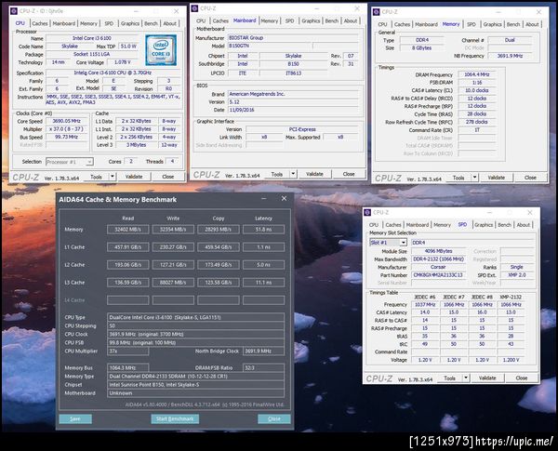This screenshot has height=451, width=558.
Task: Click the CPU-Z app icon in the CPU window title bar
Action: click(14, 11)
